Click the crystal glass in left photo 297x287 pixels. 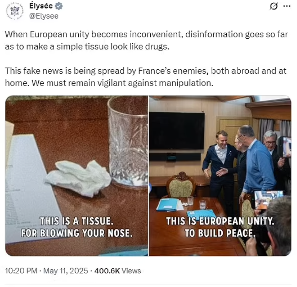128,142
